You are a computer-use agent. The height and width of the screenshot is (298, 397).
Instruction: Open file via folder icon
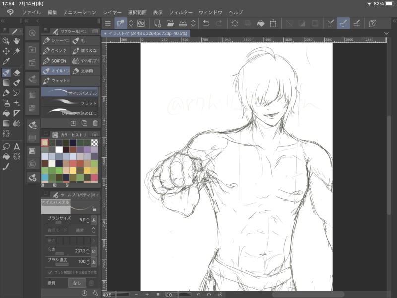pyautogui.click(x=170, y=23)
